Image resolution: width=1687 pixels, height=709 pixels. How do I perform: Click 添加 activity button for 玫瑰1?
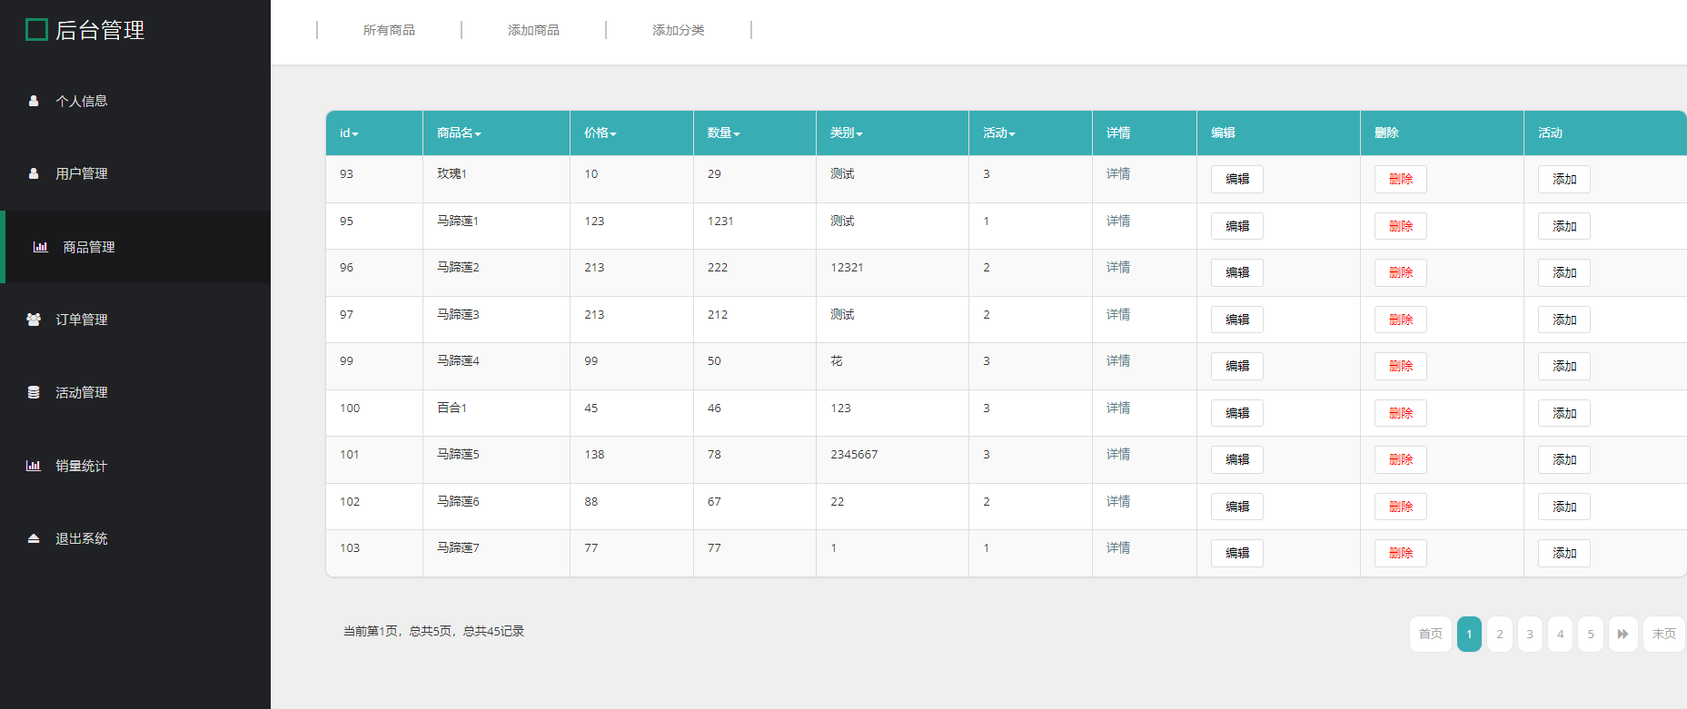tap(1563, 179)
